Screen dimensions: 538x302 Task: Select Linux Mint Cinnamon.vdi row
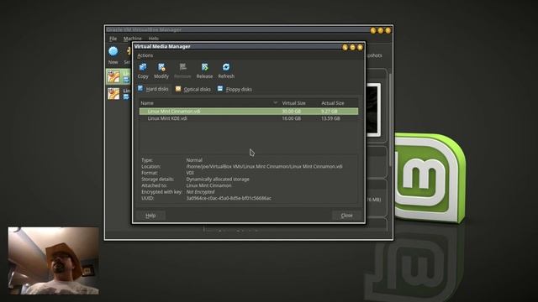(249, 112)
